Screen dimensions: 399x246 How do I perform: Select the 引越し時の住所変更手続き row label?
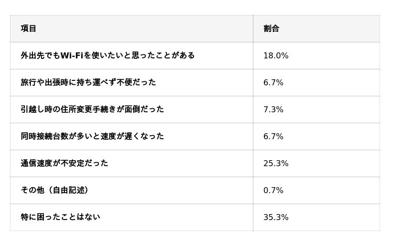pyautogui.click(x=92, y=109)
